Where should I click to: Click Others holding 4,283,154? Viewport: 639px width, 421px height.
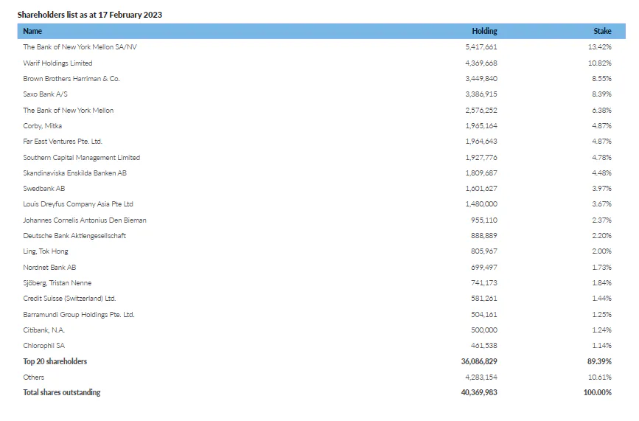481,377
